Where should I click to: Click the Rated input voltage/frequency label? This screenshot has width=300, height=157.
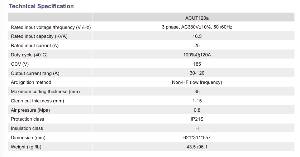click(53, 27)
